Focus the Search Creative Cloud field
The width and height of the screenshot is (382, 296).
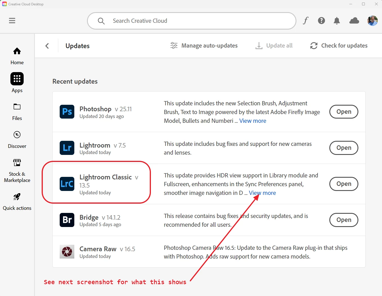click(x=192, y=21)
